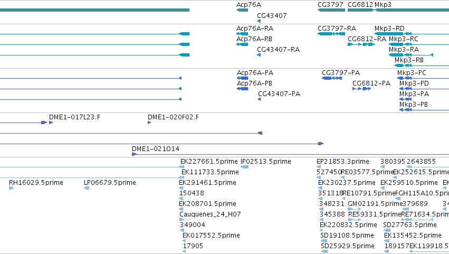Click the CG3797-PA protein label
Viewport: 449px width, 254px height.
(341, 72)
